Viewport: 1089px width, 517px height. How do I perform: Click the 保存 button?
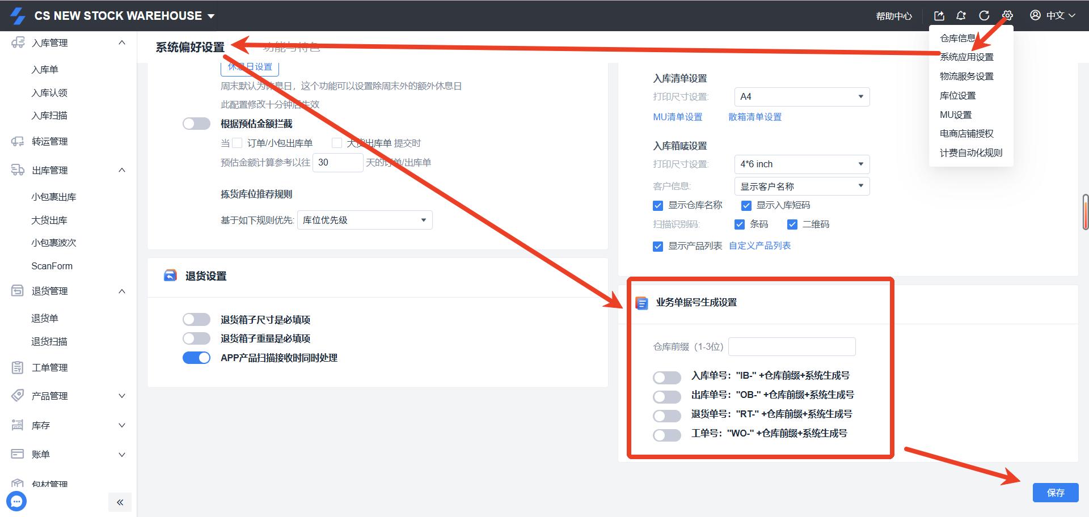coord(1055,493)
